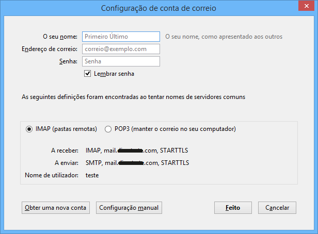This screenshot has height=234, width=318.
Task: Click the 'O seu nome:' label
Action: click(x=59, y=37)
